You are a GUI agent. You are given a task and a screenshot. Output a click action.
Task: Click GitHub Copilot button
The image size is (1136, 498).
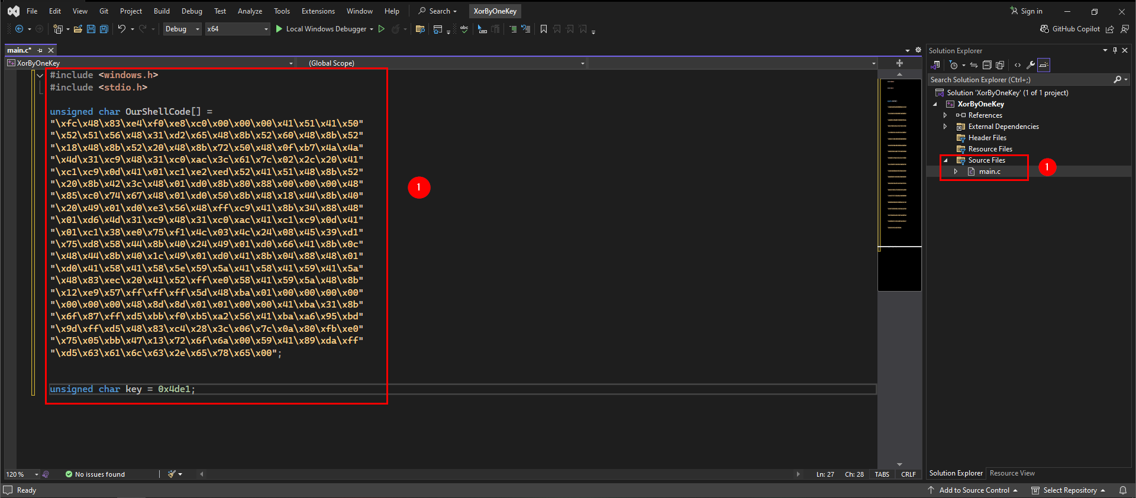tap(1070, 29)
